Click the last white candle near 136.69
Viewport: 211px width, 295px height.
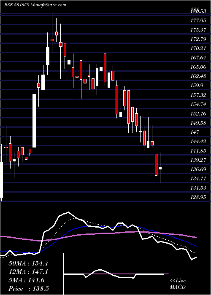tap(160, 168)
